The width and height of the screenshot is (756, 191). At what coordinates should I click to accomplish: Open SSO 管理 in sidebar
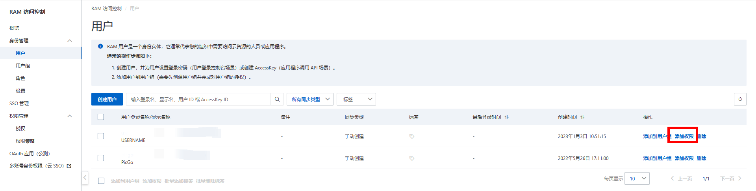tap(19, 104)
